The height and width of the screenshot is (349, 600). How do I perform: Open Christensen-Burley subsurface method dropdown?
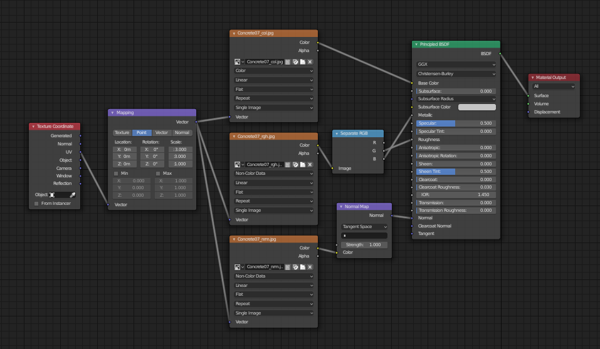tap(456, 74)
